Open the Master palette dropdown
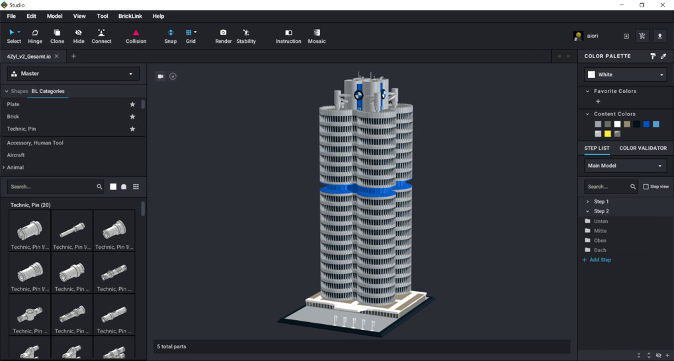 73,74
